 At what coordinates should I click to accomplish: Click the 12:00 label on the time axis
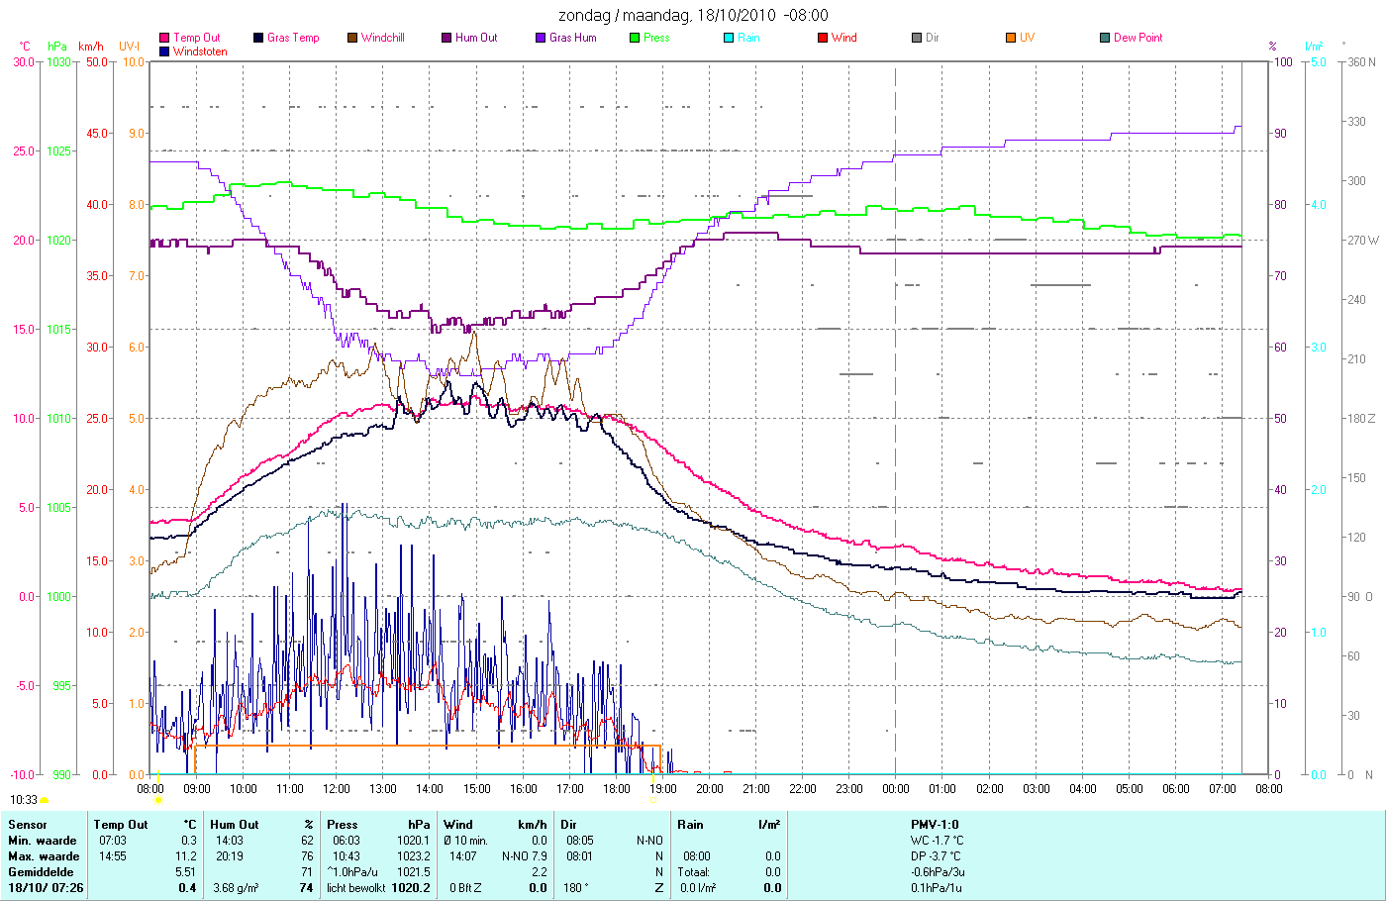[337, 789]
